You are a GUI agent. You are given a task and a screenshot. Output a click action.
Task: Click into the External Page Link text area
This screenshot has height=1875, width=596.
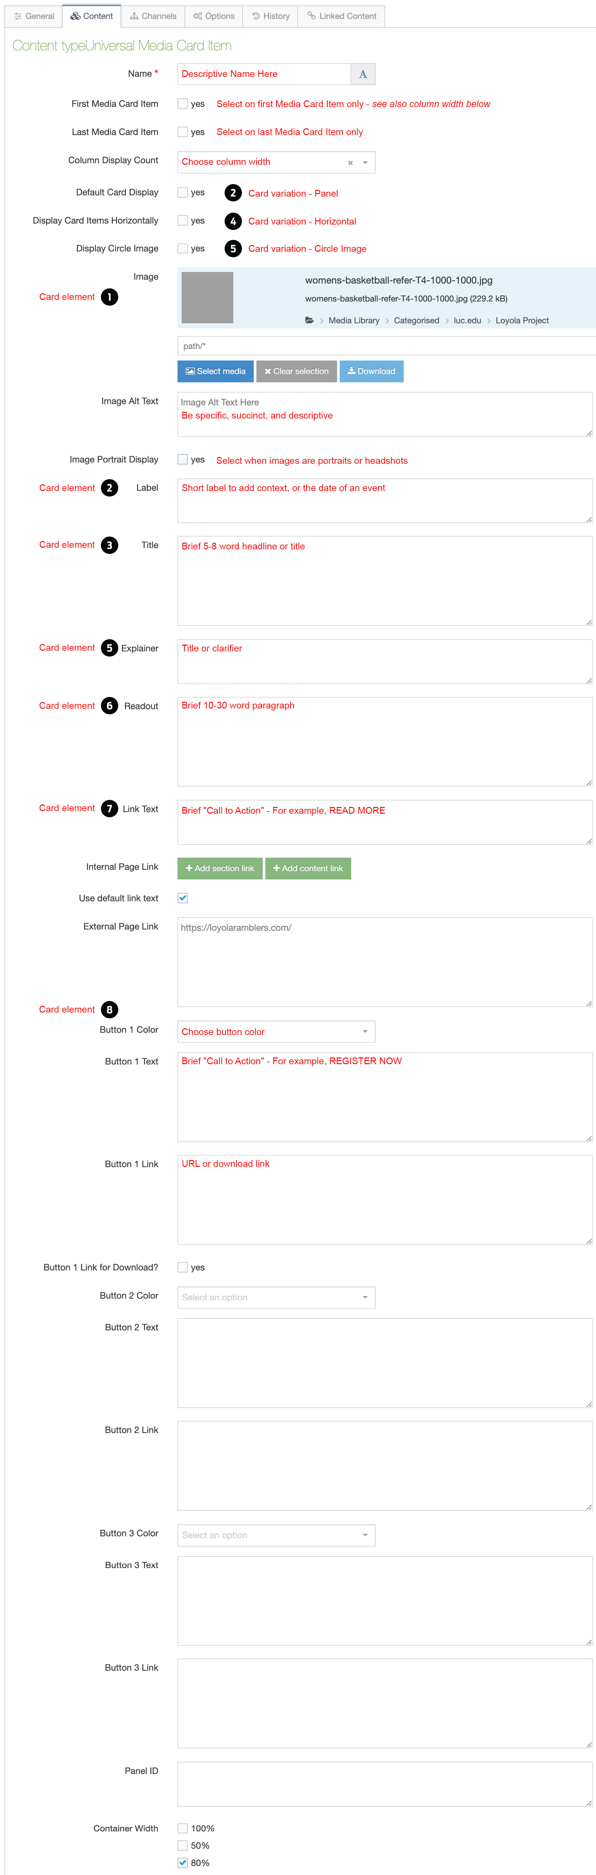click(x=385, y=962)
